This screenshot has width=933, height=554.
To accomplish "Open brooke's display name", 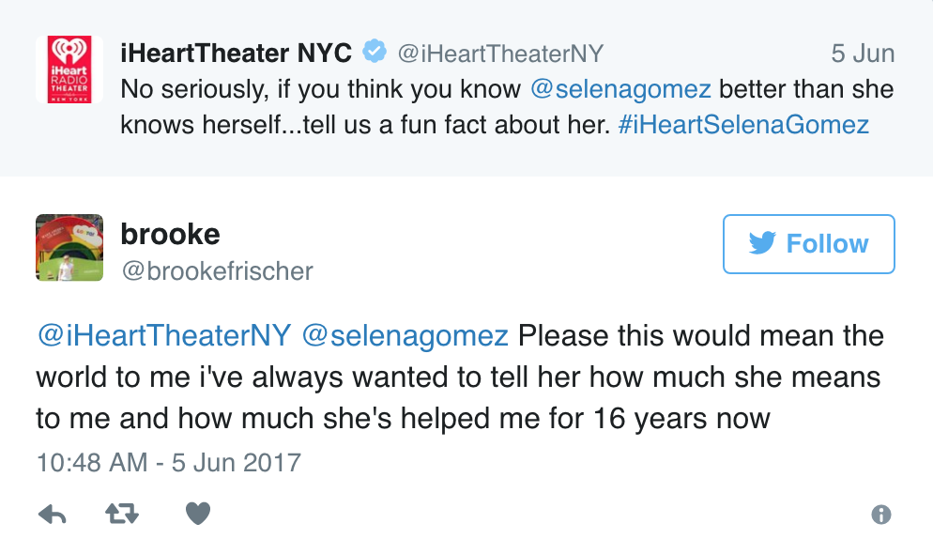I will [x=170, y=233].
